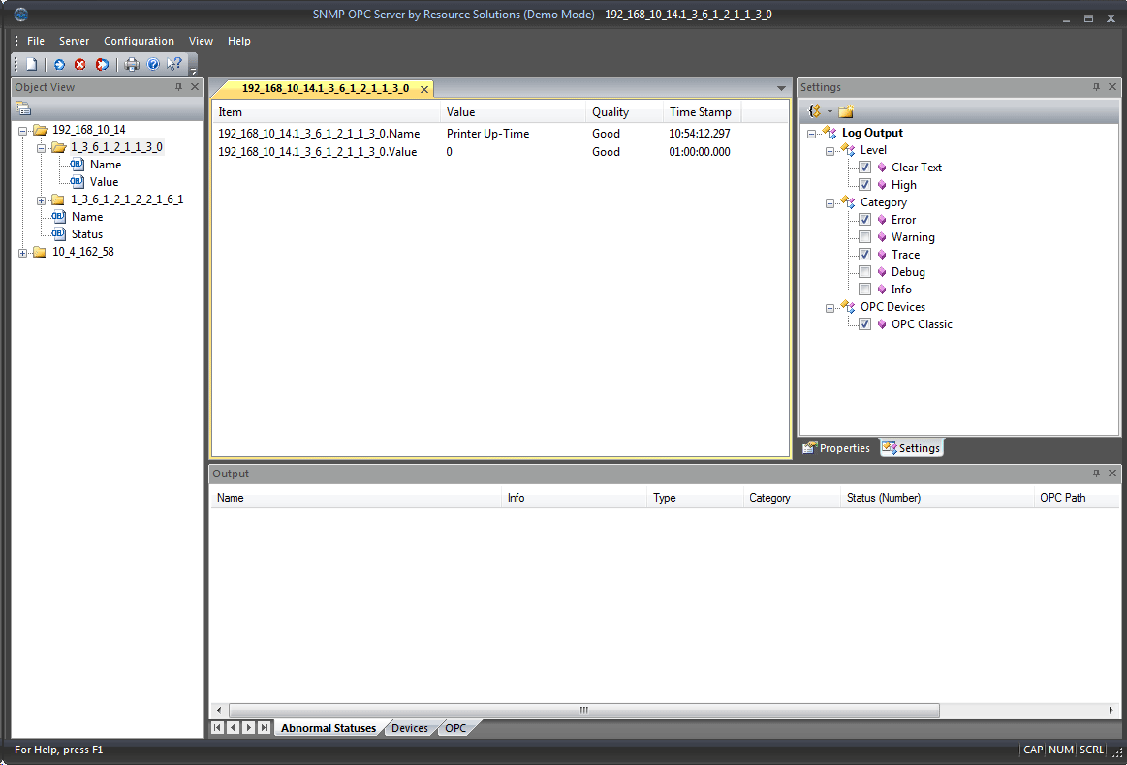Enable the Warning category checkbox

(x=864, y=237)
